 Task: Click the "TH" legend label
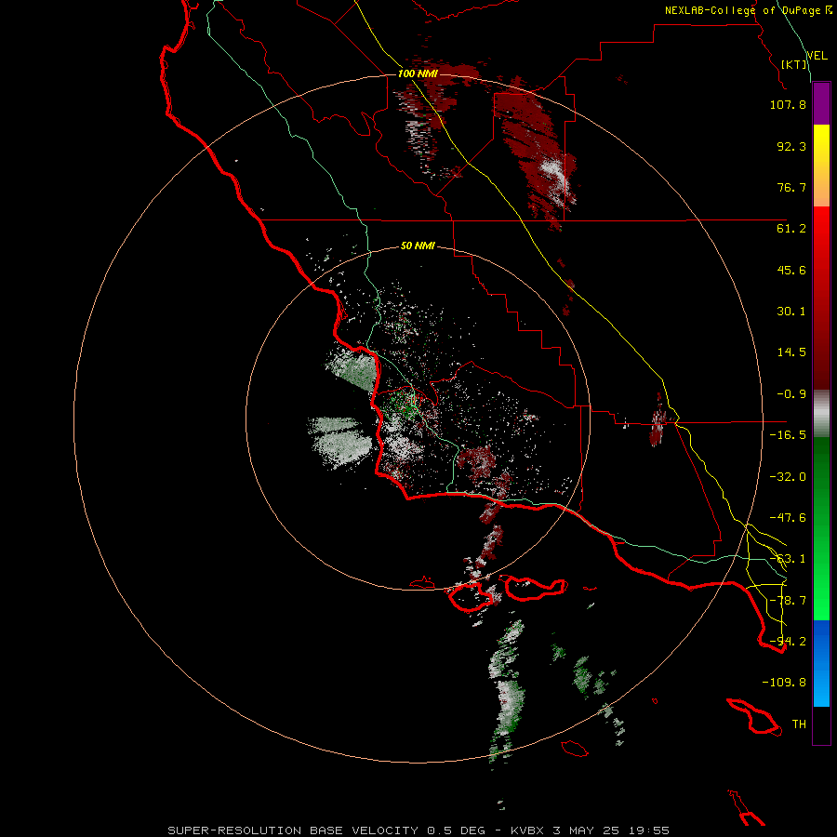[x=799, y=724]
